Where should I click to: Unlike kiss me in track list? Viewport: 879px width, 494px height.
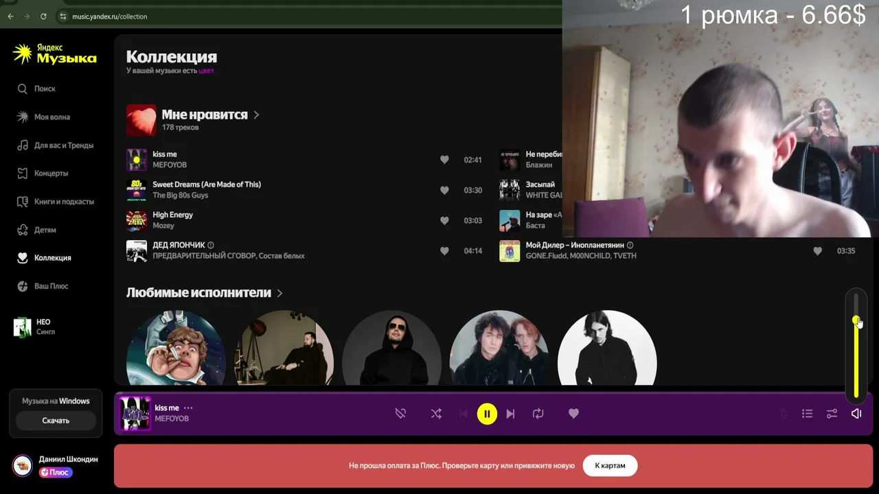point(444,160)
